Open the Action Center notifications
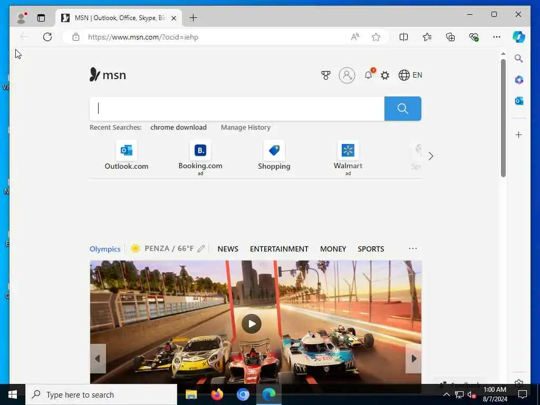 (523, 394)
